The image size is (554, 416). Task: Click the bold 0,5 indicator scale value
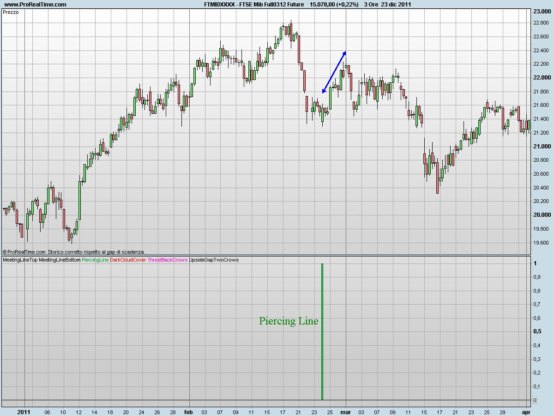(x=537, y=331)
